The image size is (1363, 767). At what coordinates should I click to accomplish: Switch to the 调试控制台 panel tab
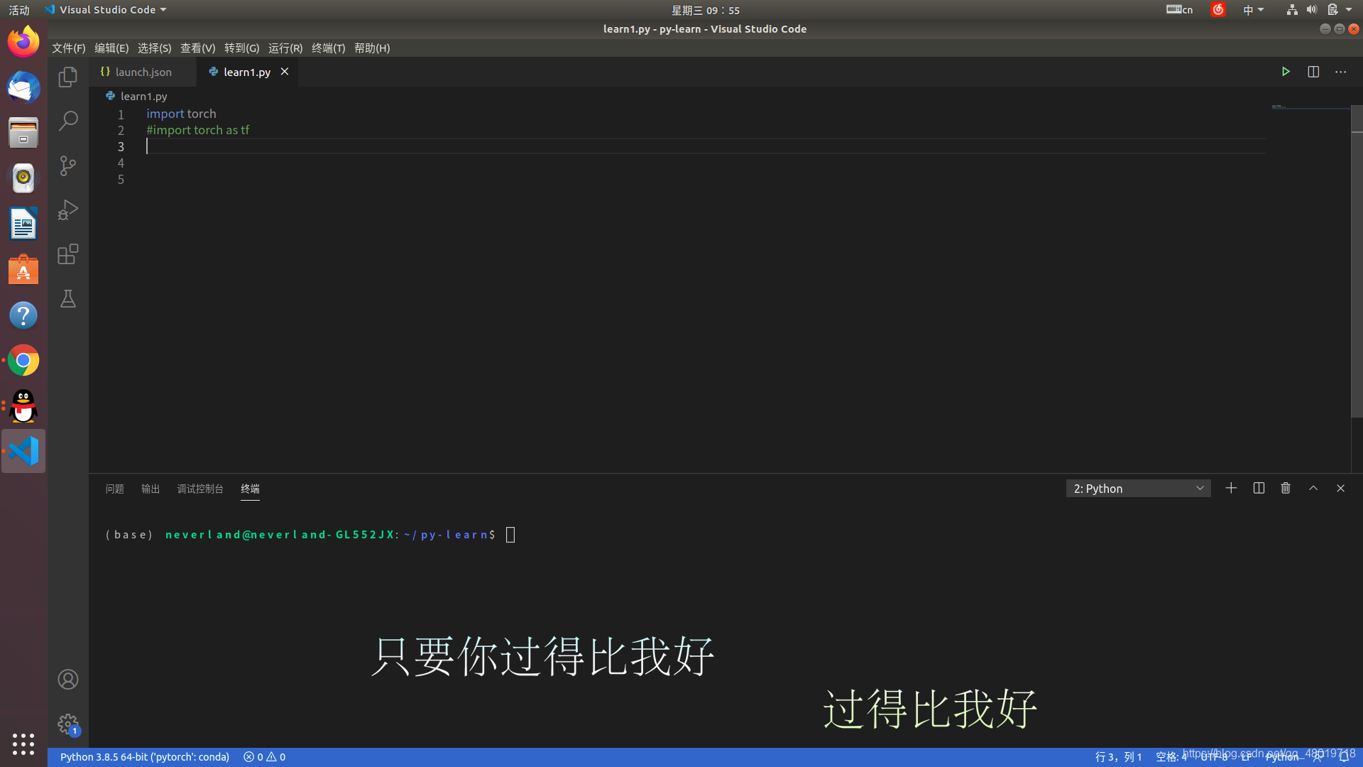(200, 489)
